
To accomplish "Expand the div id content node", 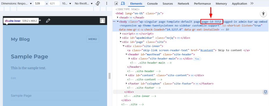I will point(127,75).
